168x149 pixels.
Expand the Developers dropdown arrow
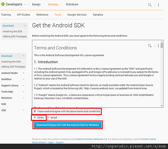coord(25,4)
